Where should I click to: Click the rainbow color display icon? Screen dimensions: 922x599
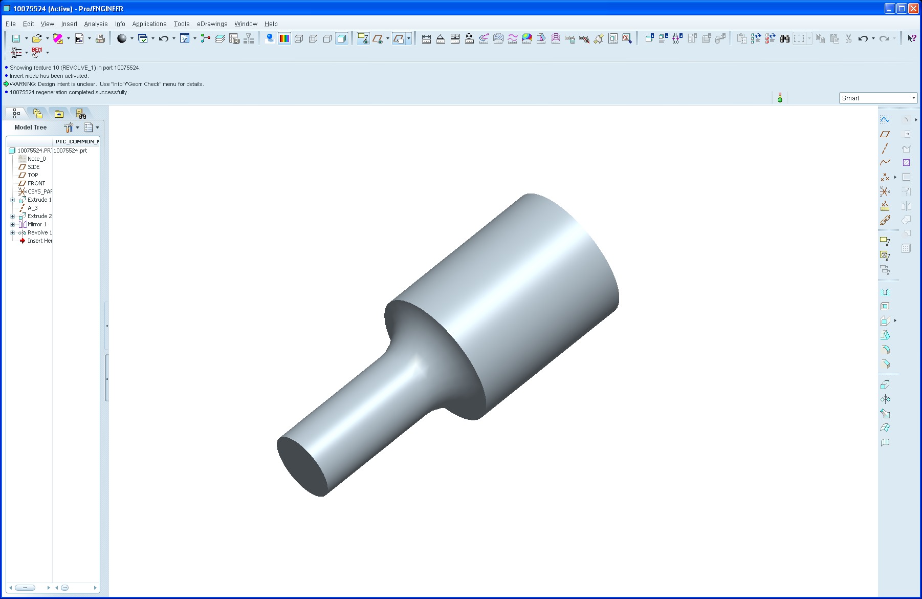point(284,38)
